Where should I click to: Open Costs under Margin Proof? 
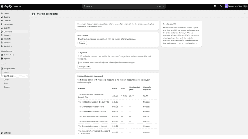pyautogui.click(x=6, y=80)
